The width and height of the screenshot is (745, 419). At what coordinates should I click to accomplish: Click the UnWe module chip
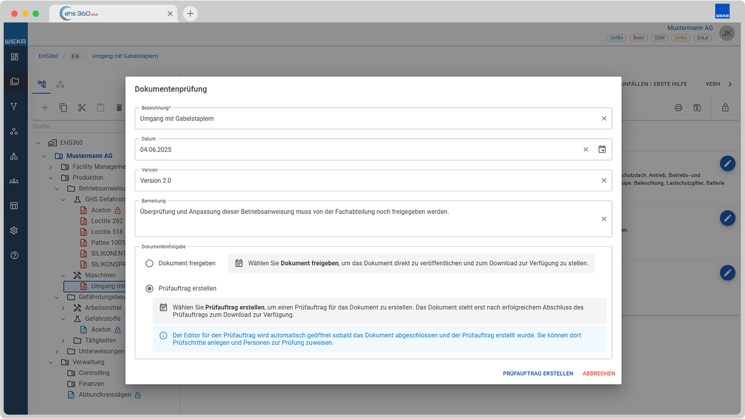[681, 38]
